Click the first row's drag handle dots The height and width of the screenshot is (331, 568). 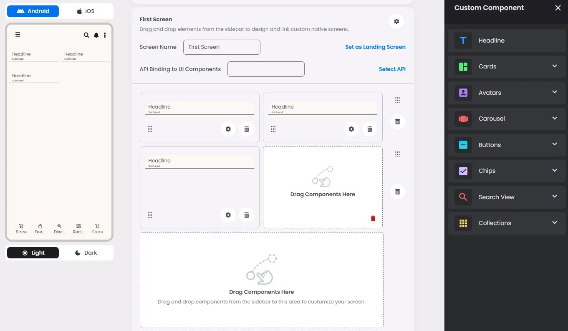pos(397,100)
